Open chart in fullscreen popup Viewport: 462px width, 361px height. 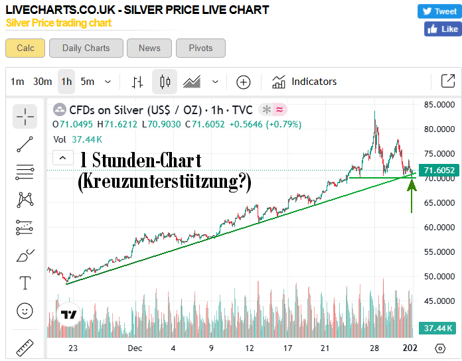click(447, 82)
